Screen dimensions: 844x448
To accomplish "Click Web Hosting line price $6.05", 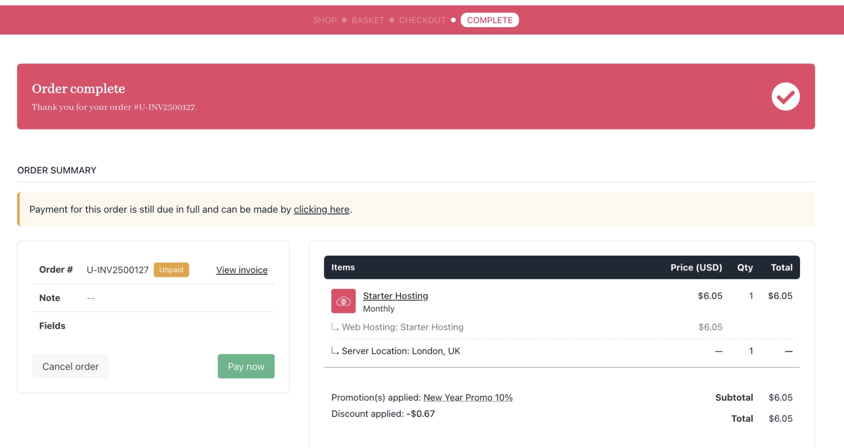I will pos(710,327).
